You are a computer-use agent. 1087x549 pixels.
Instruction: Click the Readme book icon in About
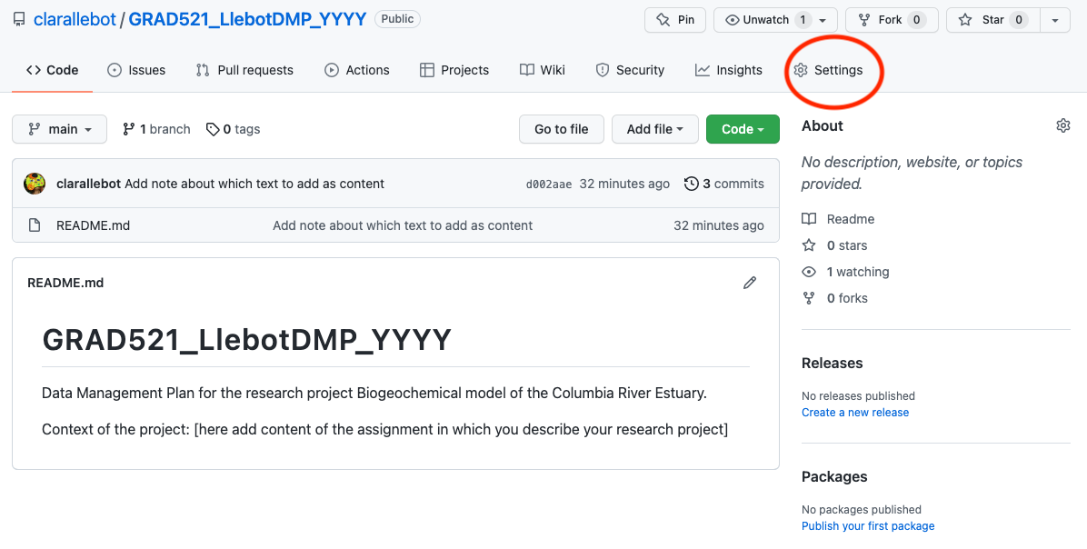pos(809,219)
